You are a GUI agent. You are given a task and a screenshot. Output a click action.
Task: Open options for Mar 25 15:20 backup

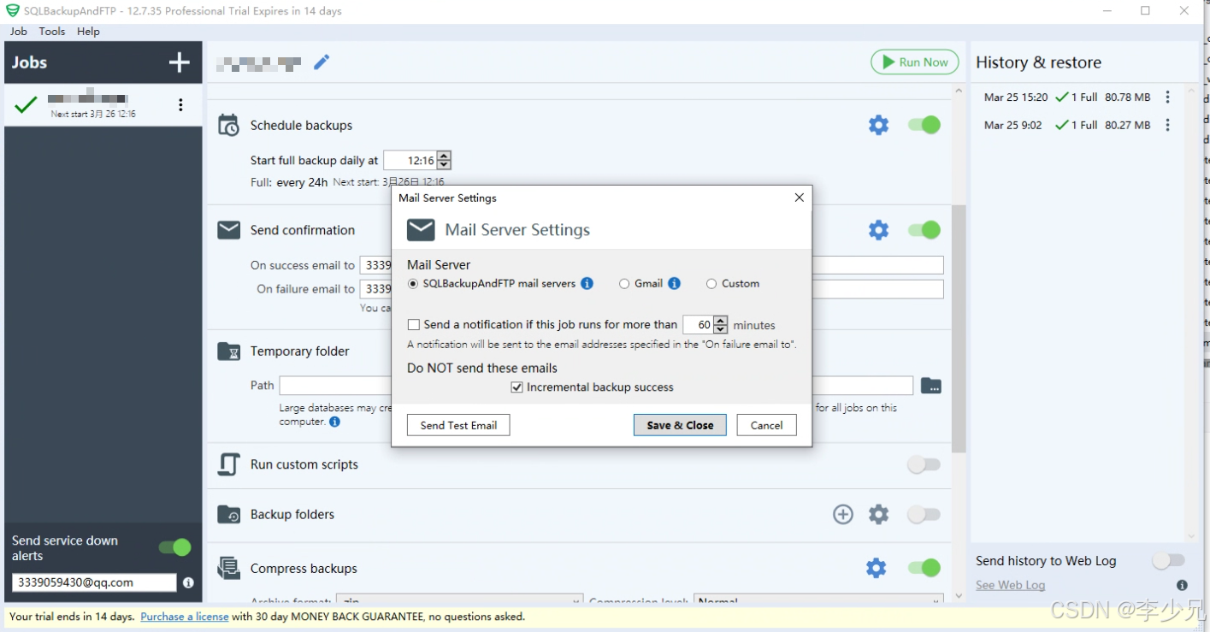tap(1168, 97)
